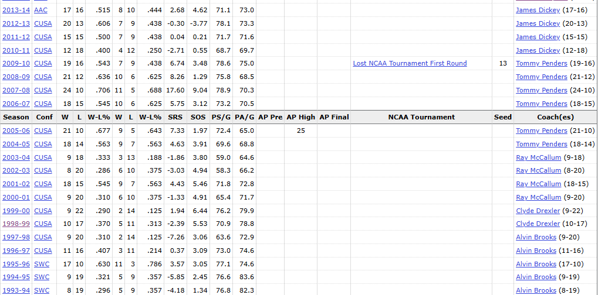The height and width of the screenshot is (295, 598).
Task: Click the PS/G column header
Action: click(222, 117)
